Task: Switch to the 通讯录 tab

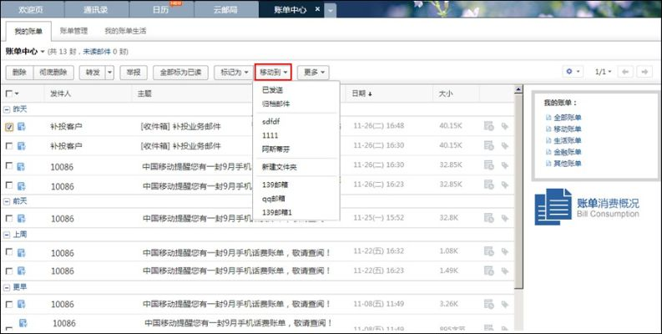Action: pos(96,9)
